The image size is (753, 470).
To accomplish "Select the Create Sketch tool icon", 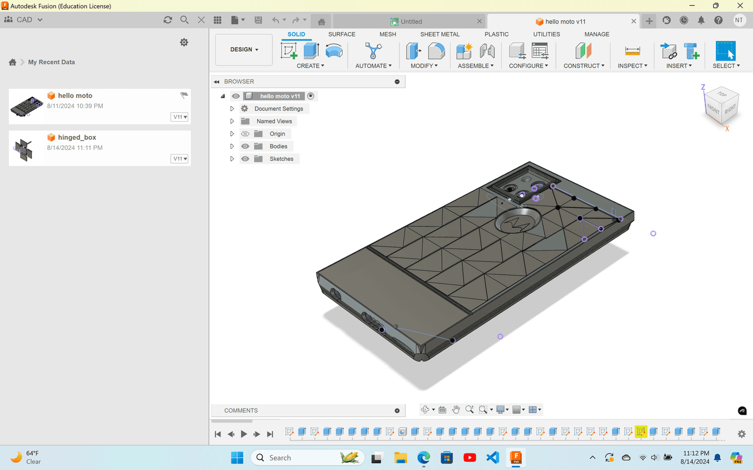I will click(x=289, y=51).
